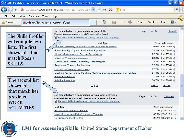This screenshot has width=184, height=138.
Task: Open the View menu
Action: 22,16
